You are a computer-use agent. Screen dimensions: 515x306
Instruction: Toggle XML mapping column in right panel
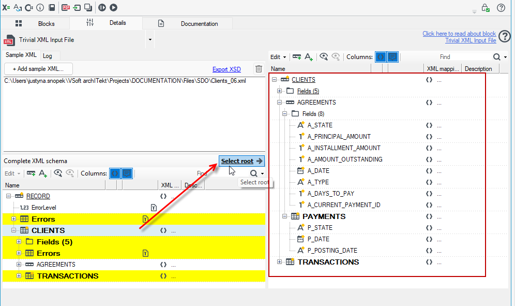(381, 57)
